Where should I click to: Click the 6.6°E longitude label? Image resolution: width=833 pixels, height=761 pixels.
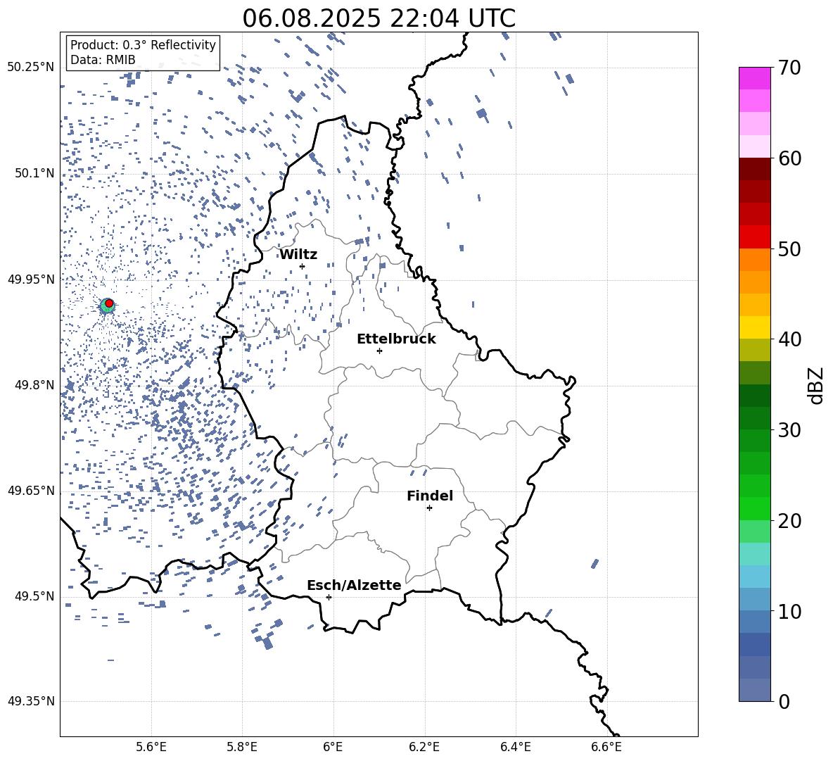(x=606, y=748)
